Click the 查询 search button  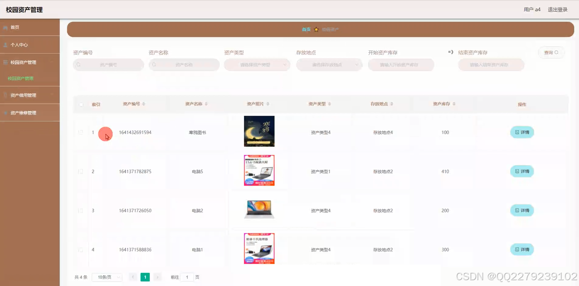(551, 52)
